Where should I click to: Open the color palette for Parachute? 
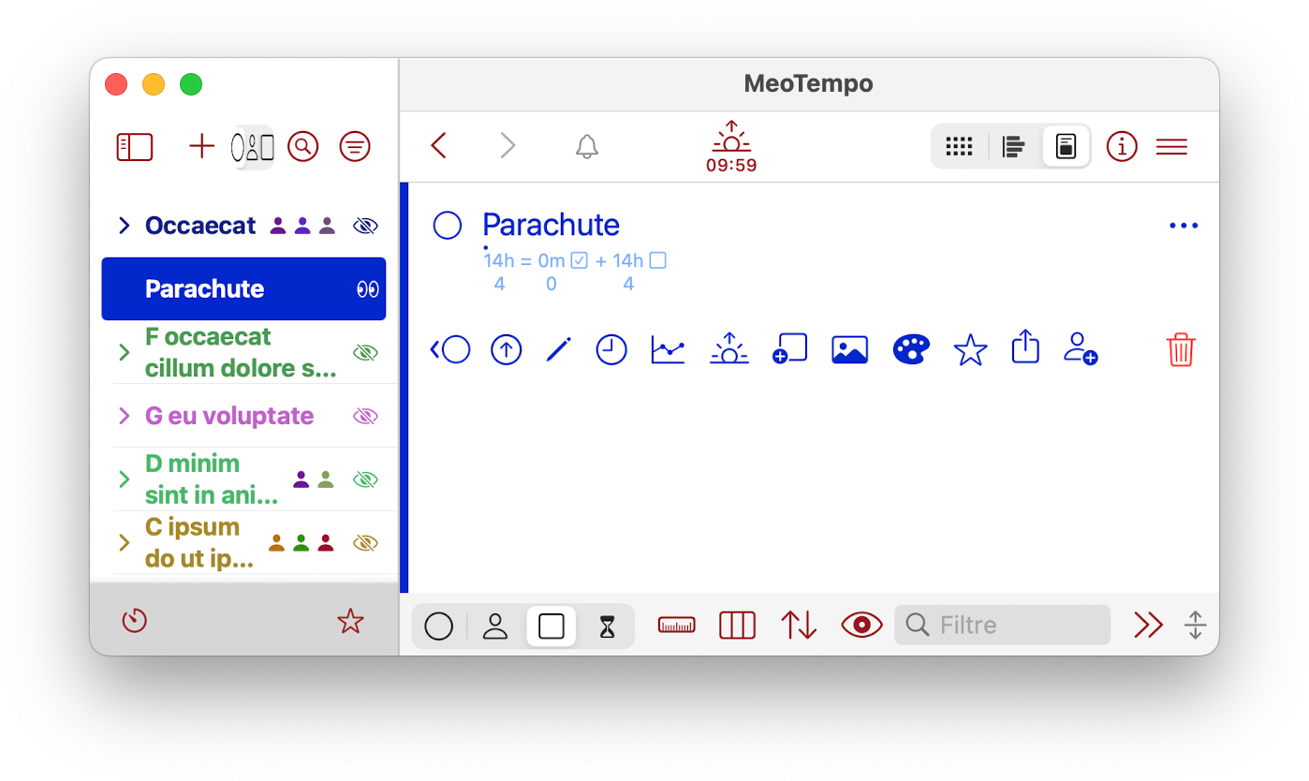click(911, 349)
